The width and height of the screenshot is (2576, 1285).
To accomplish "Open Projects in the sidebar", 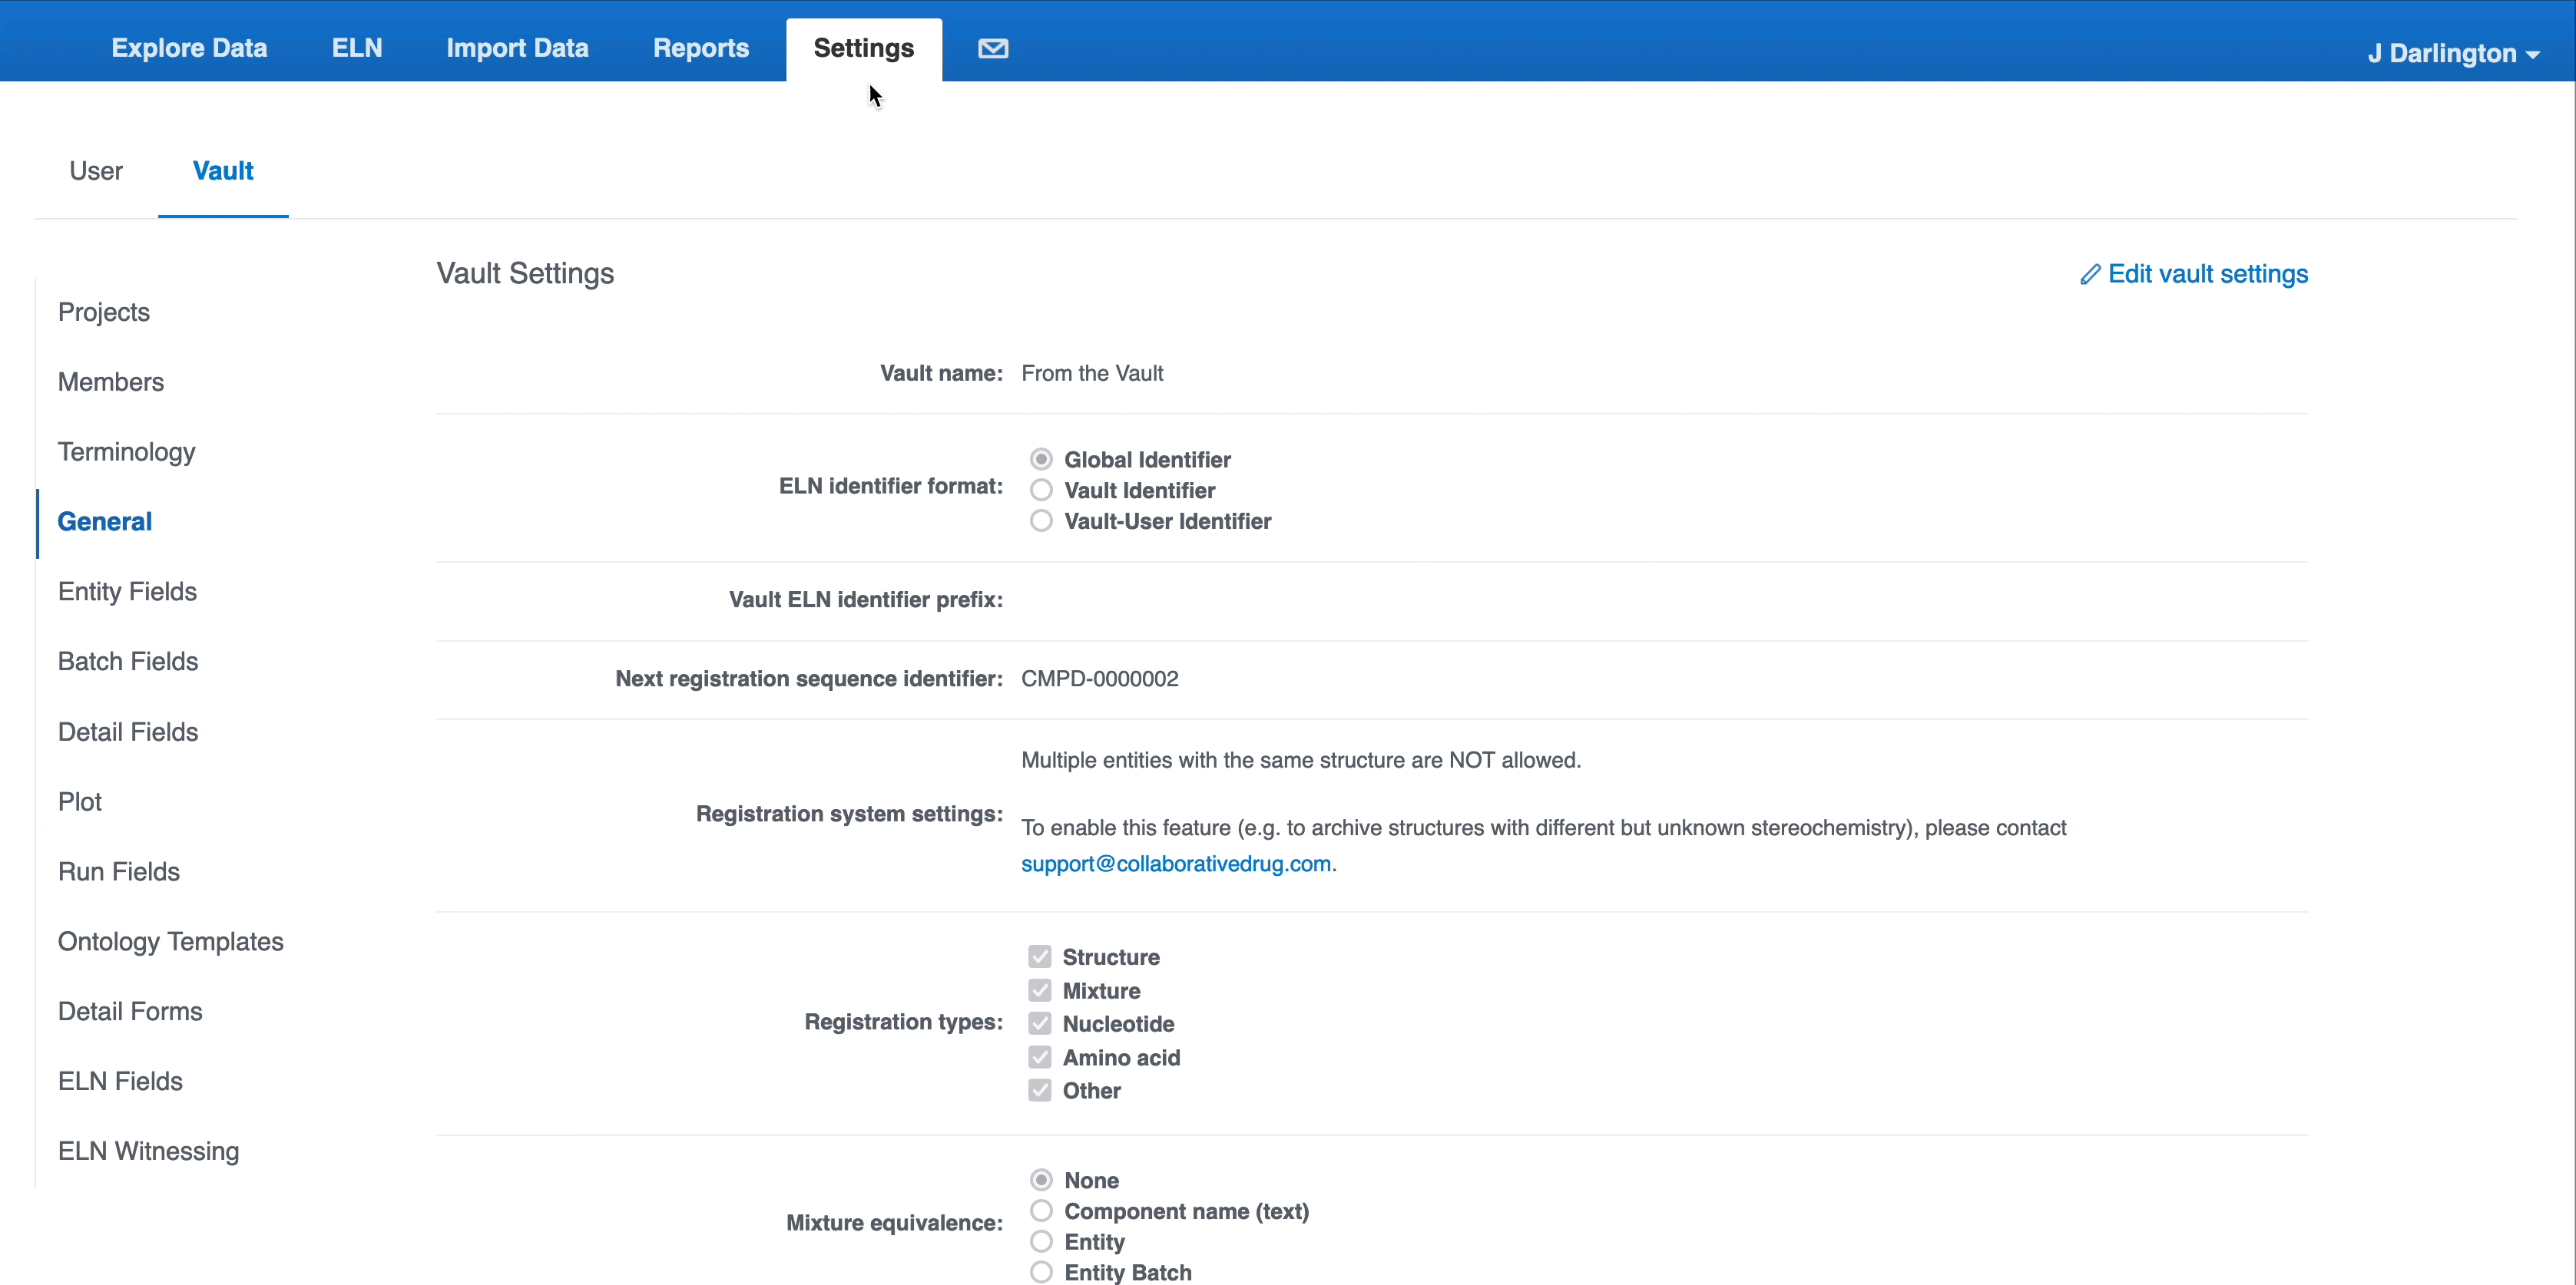I will (104, 312).
